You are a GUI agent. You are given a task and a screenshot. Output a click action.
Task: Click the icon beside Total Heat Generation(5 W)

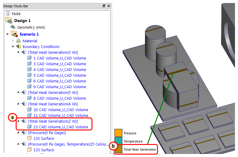(x=24, y=92)
